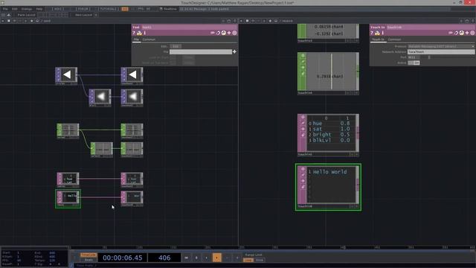Click the reset-to-start button in transport
This screenshot has height=268, width=476.
coord(186,258)
